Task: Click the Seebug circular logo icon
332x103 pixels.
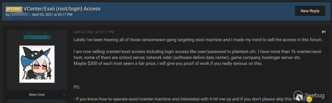Action: point(298,95)
